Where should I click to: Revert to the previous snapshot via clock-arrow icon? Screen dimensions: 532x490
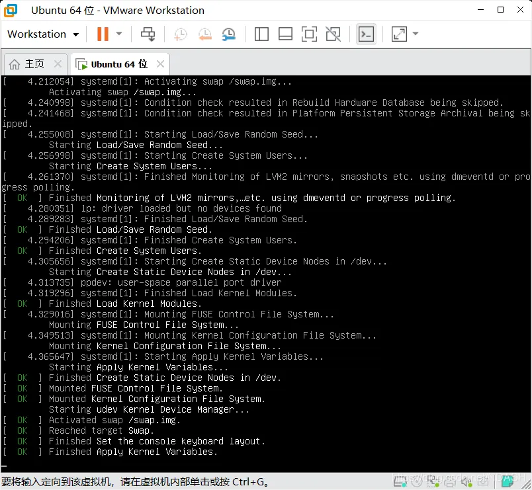pyautogui.click(x=205, y=34)
